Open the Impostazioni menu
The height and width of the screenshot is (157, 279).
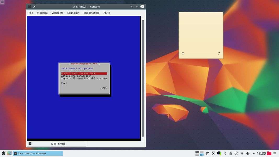[91, 13]
